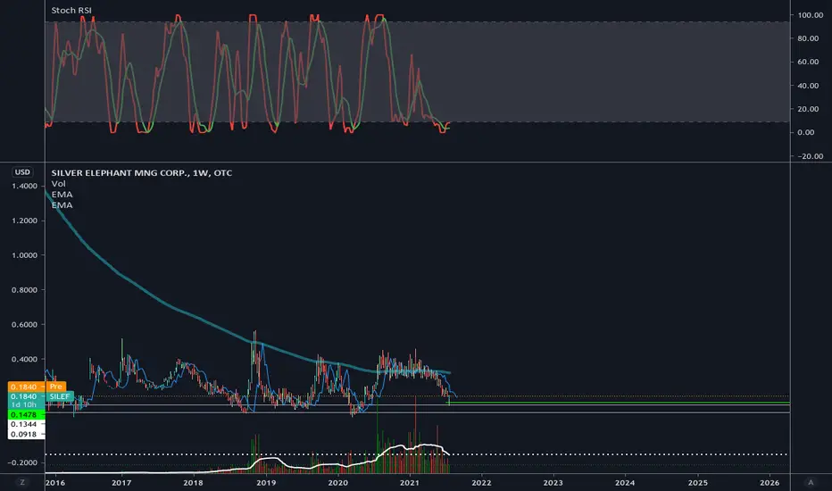Select the white 0.1344 price label
This screenshot has height=491, width=832.
(24, 424)
